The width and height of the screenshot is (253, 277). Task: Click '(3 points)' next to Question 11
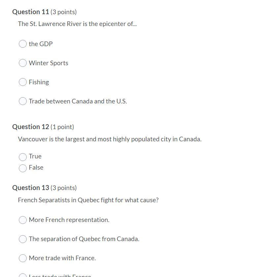[63, 12]
